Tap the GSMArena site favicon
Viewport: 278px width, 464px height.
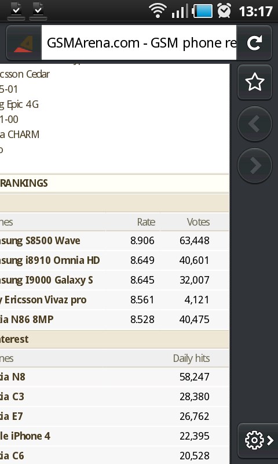(x=24, y=43)
